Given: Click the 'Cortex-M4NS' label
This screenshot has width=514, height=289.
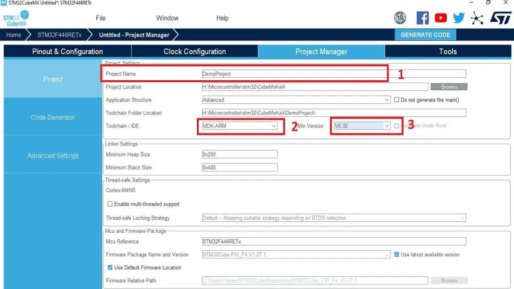Looking at the screenshot, I should (120, 190).
